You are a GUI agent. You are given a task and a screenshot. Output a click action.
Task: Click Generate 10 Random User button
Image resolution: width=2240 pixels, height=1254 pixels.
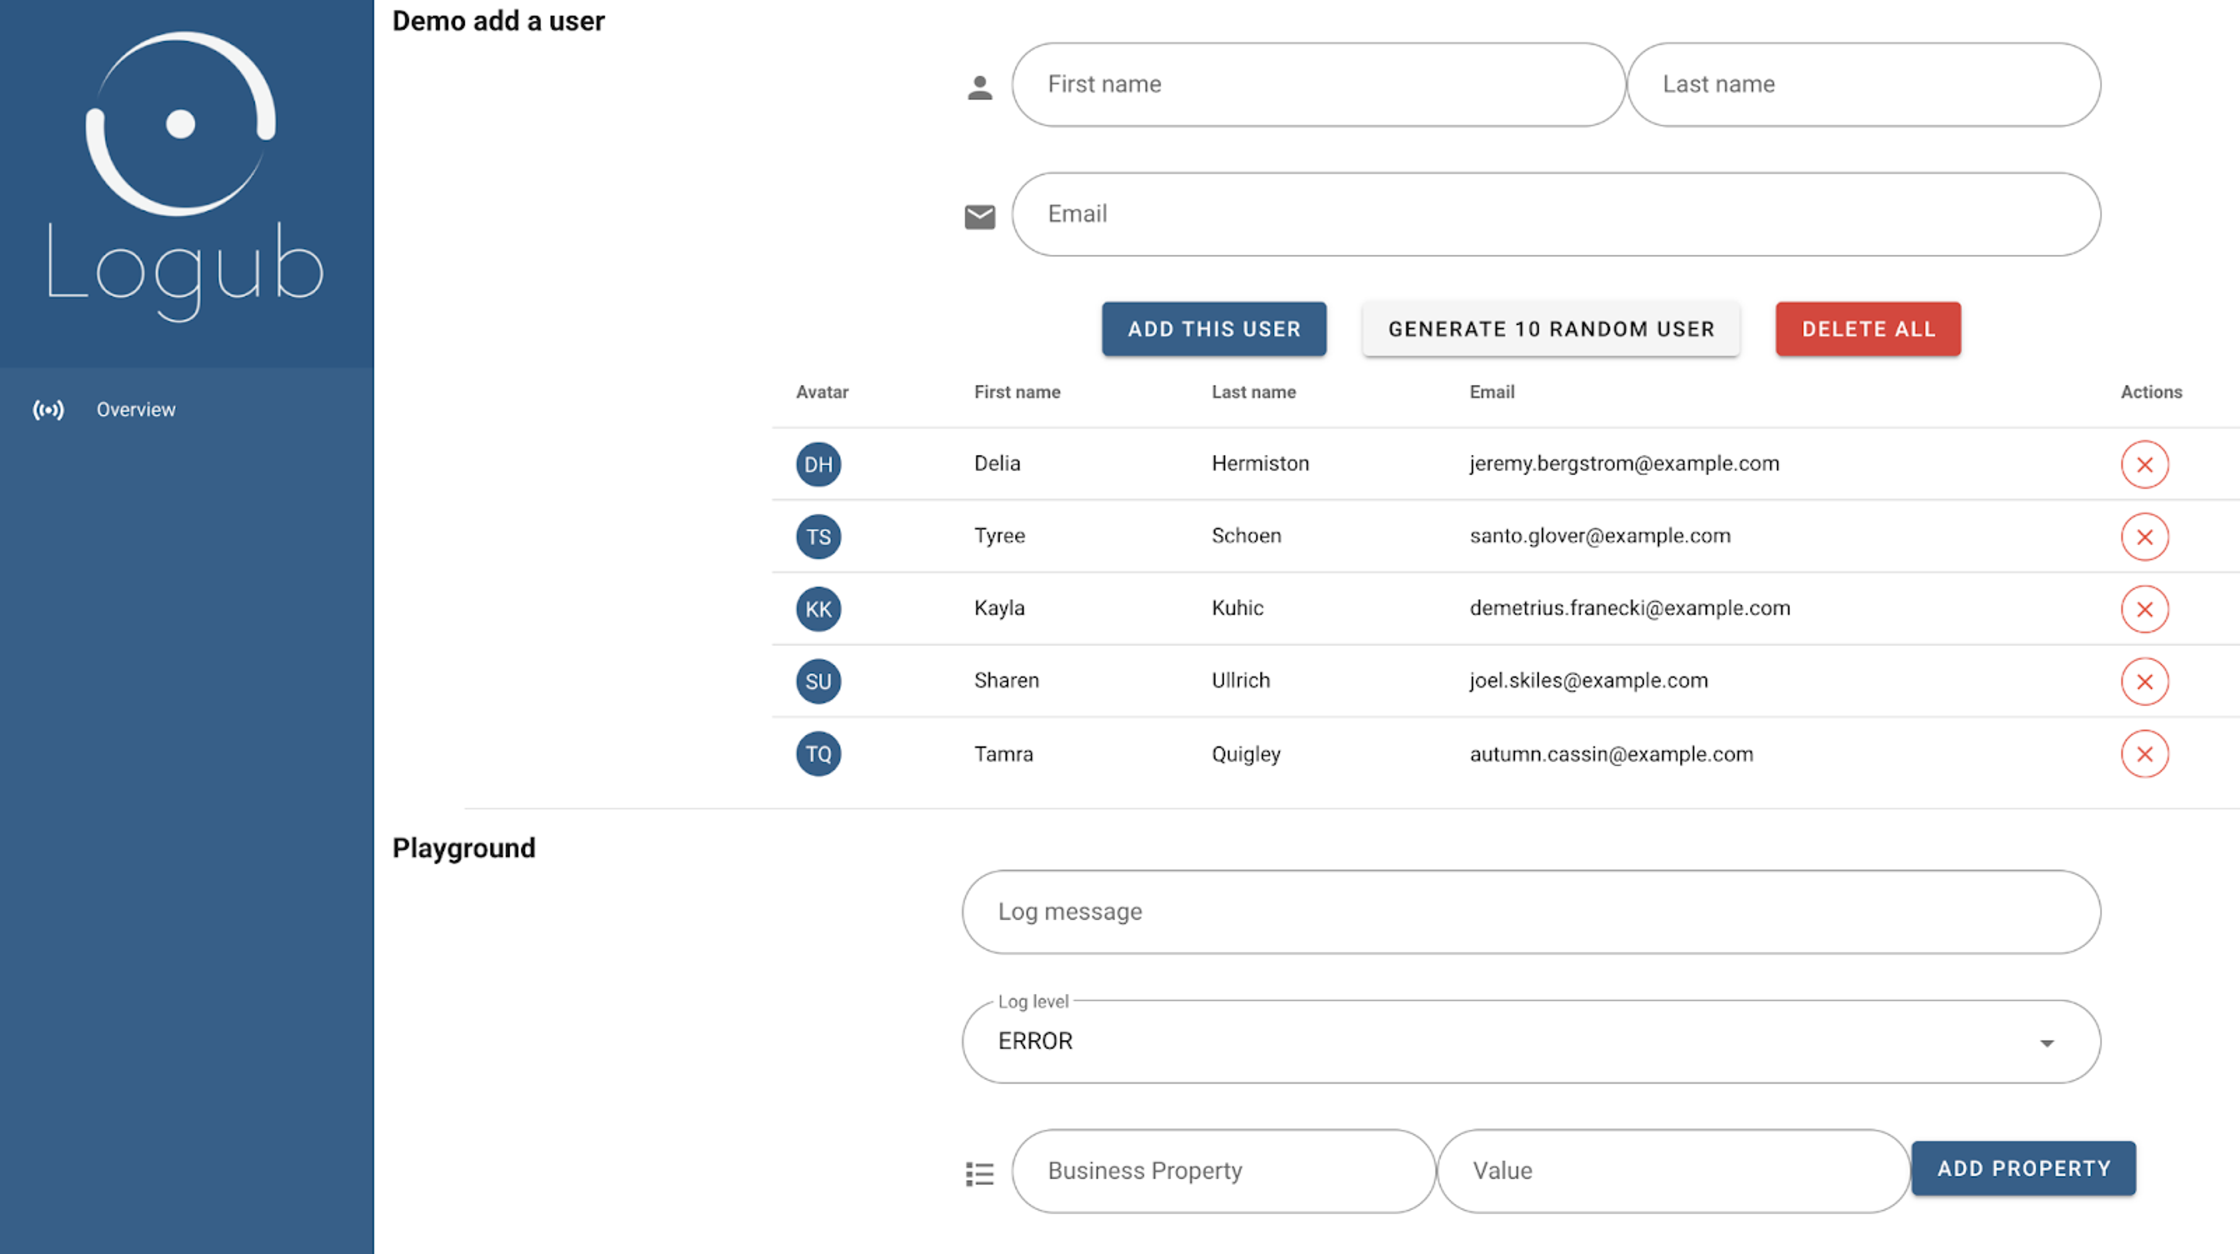click(1550, 329)
